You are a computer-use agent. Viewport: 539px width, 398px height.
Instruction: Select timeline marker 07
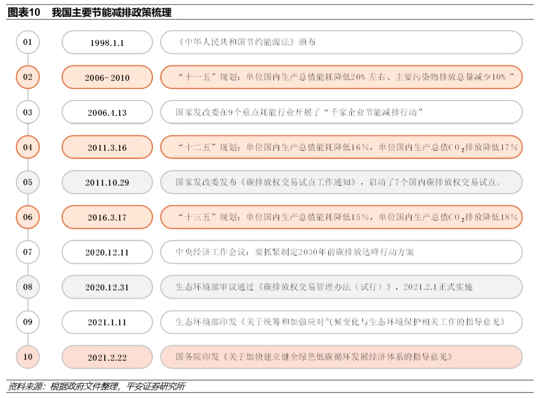(27, 252)
